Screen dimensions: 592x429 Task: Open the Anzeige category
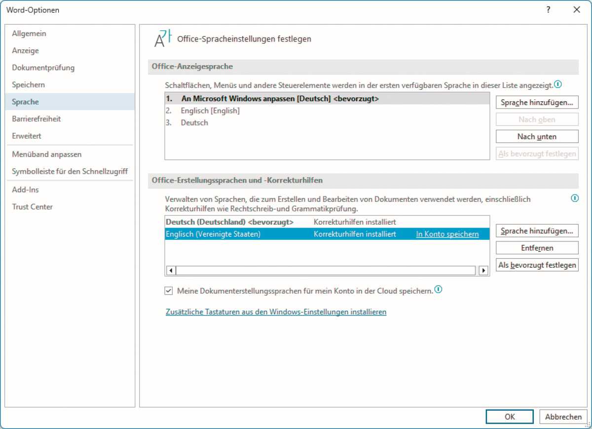click(x=70, y=50)
